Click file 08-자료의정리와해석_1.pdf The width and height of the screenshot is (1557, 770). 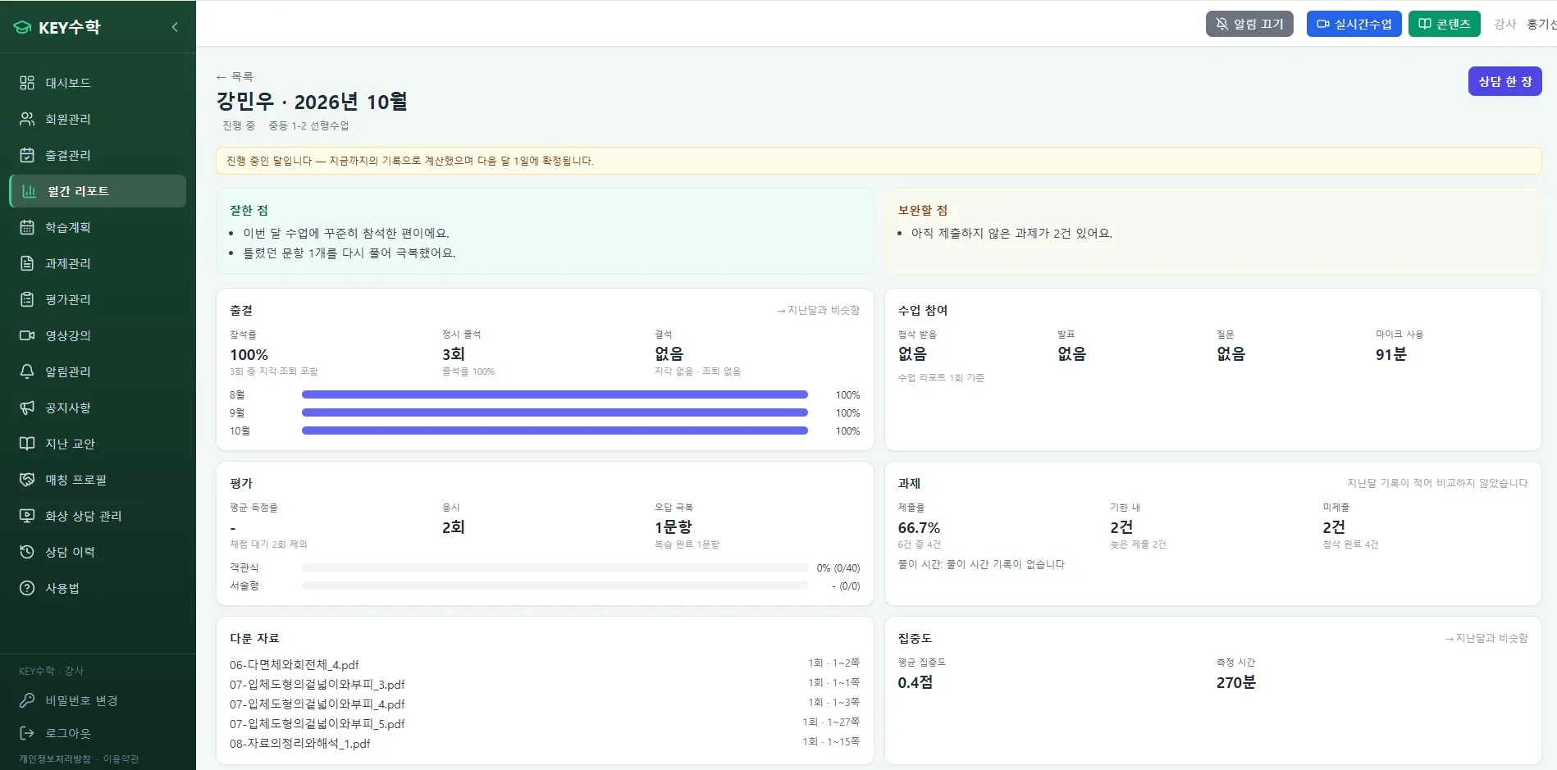pos(300,744)
